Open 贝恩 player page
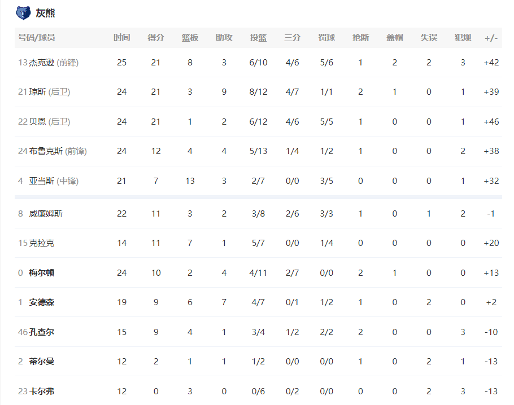Image resolution: width=514 pixels, height=405 pixels. 38,122
